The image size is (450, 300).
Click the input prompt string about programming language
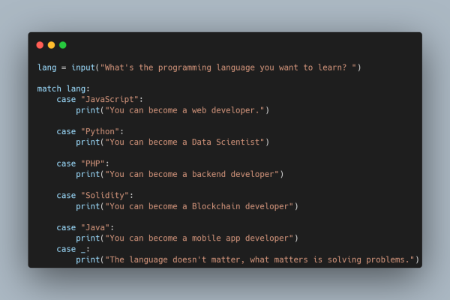228,67
